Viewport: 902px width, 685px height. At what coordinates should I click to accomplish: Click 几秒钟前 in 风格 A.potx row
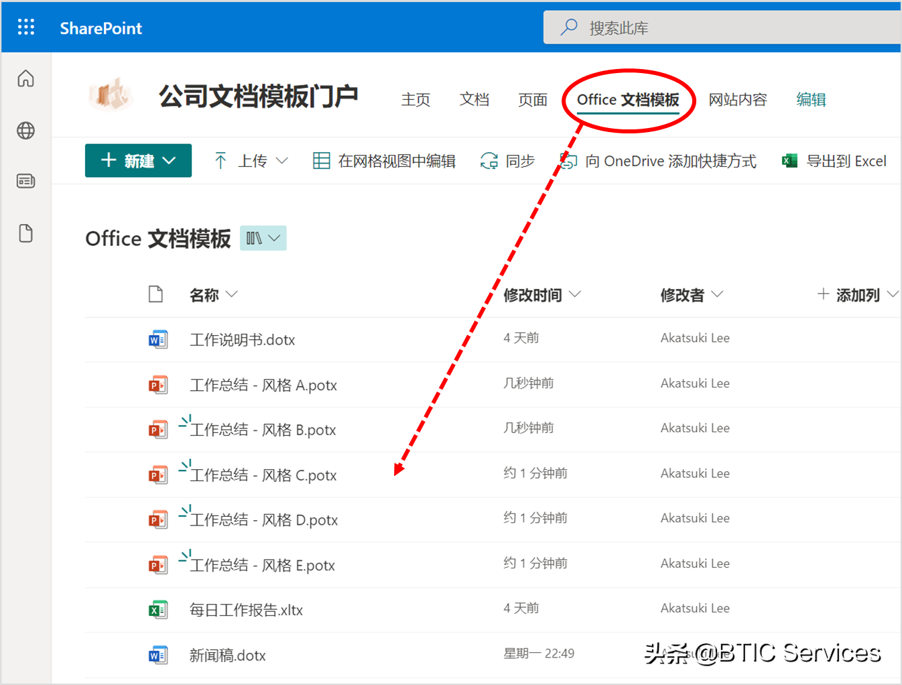point(529,383)
